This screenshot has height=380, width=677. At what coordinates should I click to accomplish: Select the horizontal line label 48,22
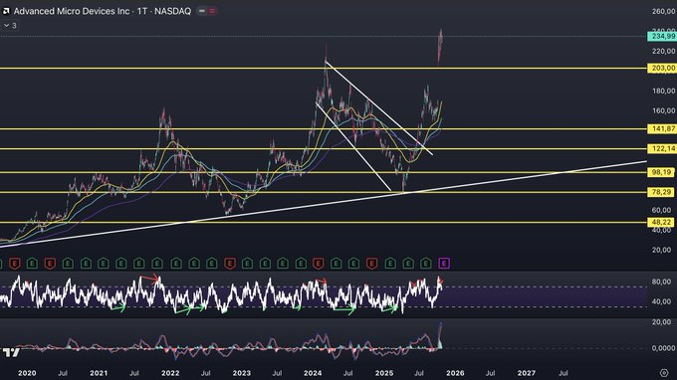pyautogui.click(x=661, y=222)
